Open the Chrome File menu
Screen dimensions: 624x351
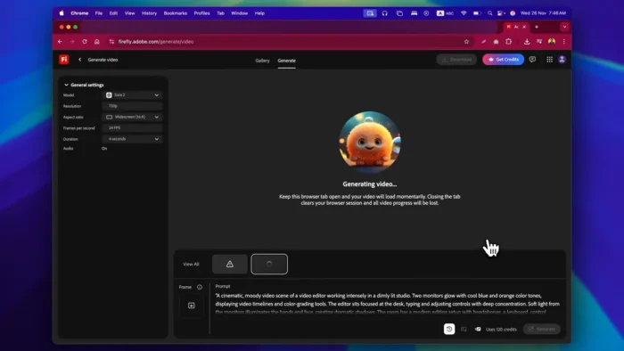click(99, 13)
